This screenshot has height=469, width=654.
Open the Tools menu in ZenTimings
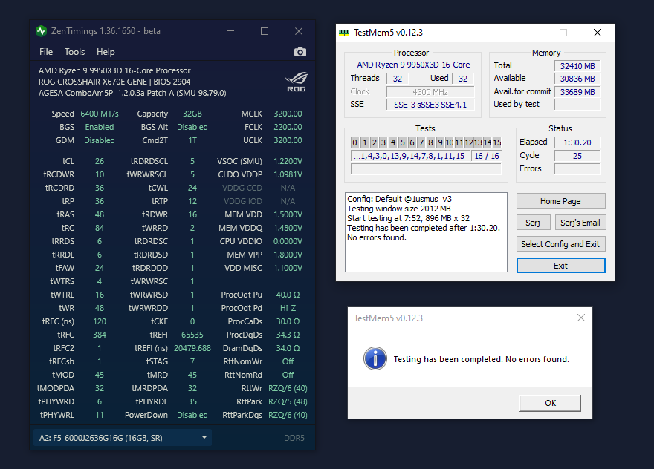tap(74, 52)
